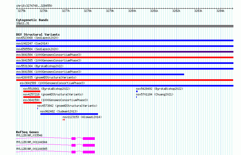Click the large exon block of NM_033546

pyautogui.click(x=89, y=139)
